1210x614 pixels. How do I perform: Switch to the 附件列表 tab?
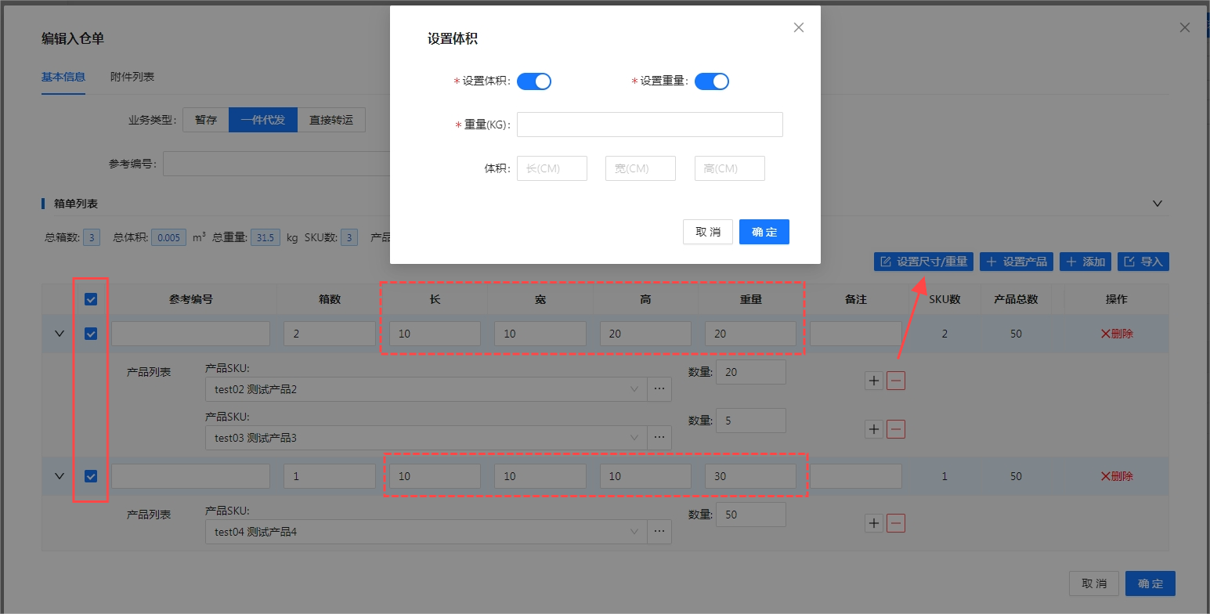(x=132, y=77)
